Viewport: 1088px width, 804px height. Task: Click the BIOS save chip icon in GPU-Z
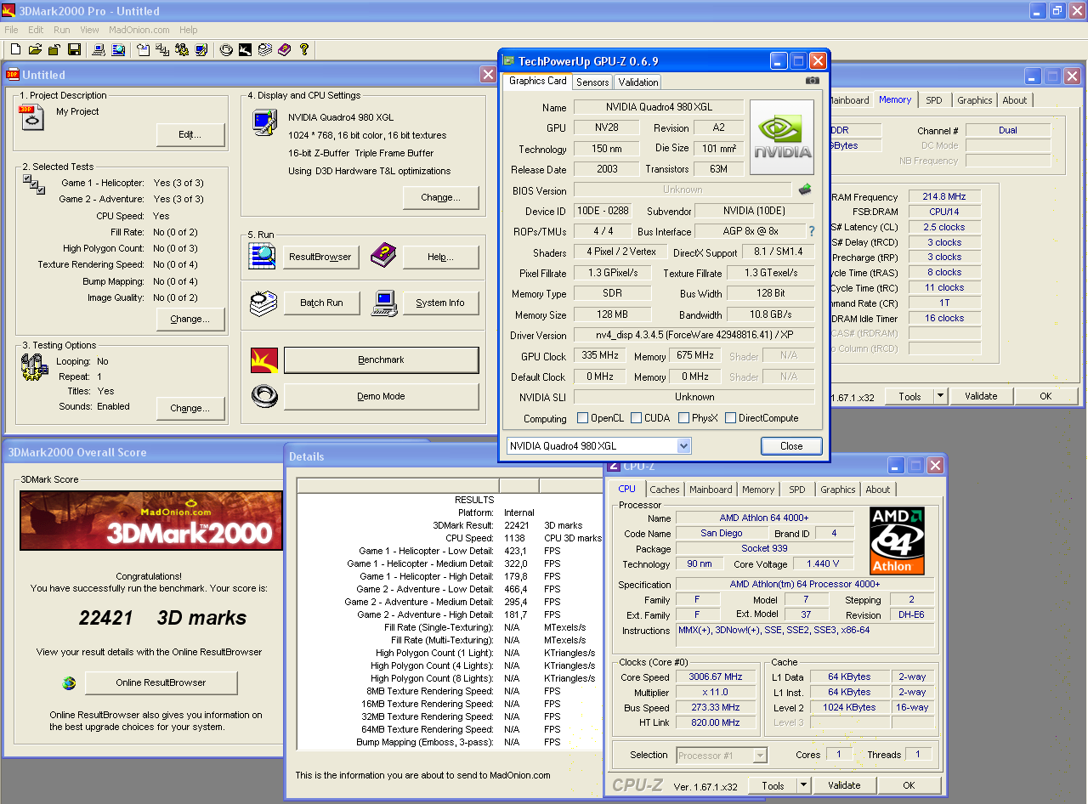(x=804, y=190)
